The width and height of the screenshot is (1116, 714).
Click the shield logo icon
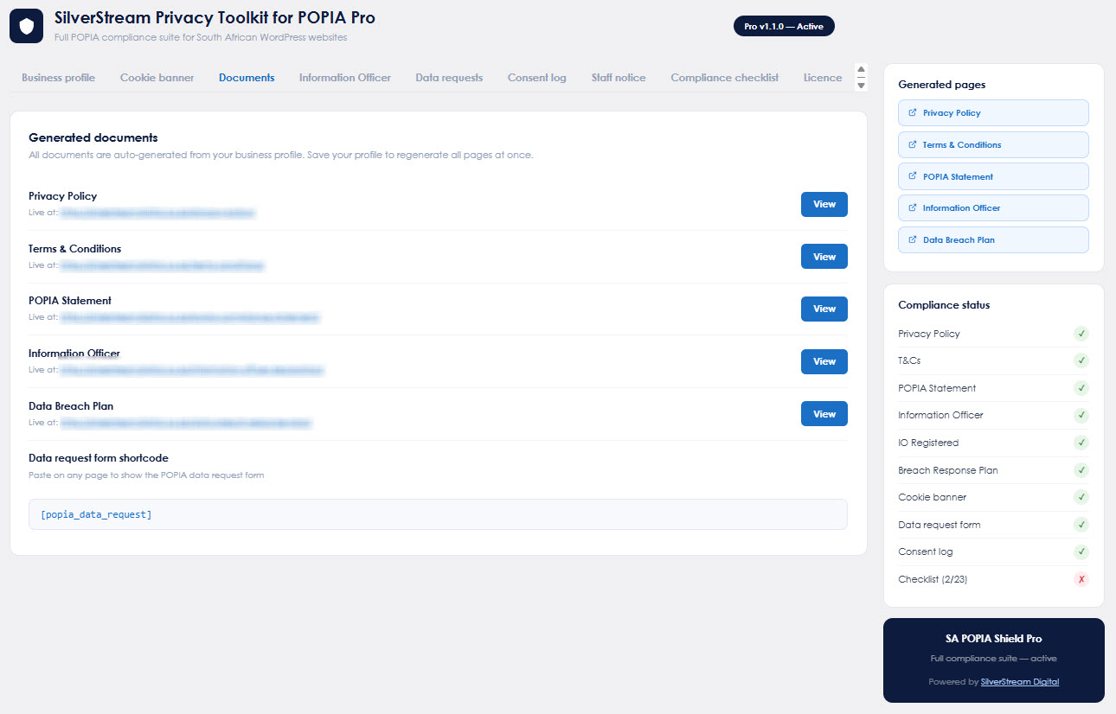26,26
